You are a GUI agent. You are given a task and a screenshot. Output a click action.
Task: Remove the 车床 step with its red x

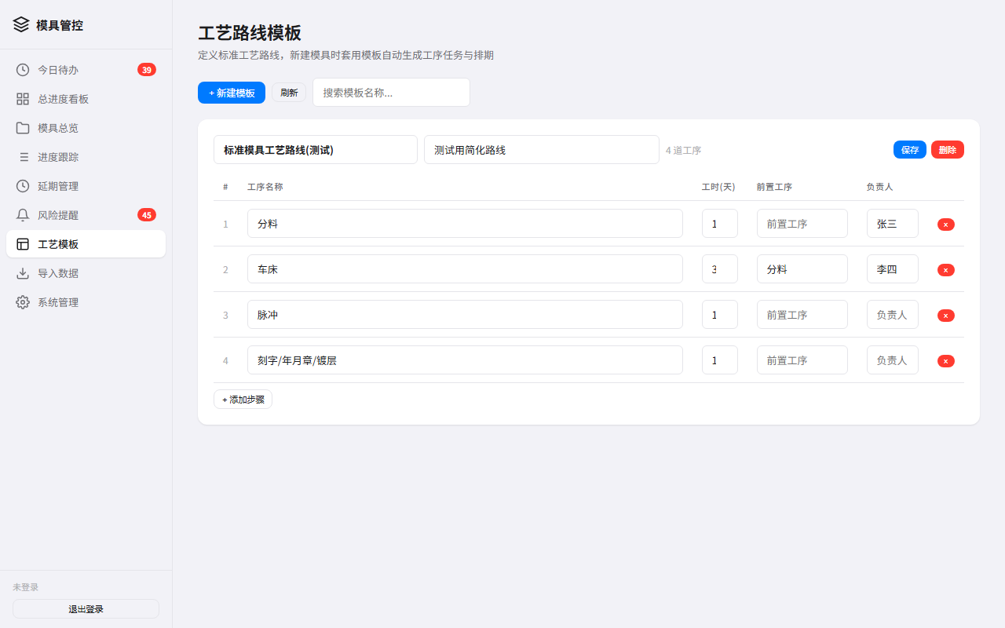[946, 270]
